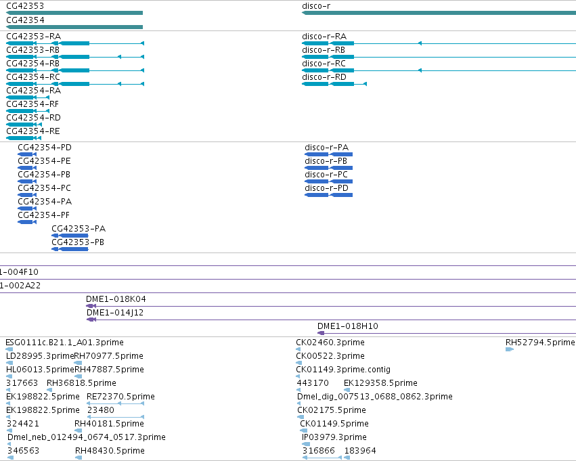
Task: Click BAC clone DME1-014J12 label
Action: 115,313
